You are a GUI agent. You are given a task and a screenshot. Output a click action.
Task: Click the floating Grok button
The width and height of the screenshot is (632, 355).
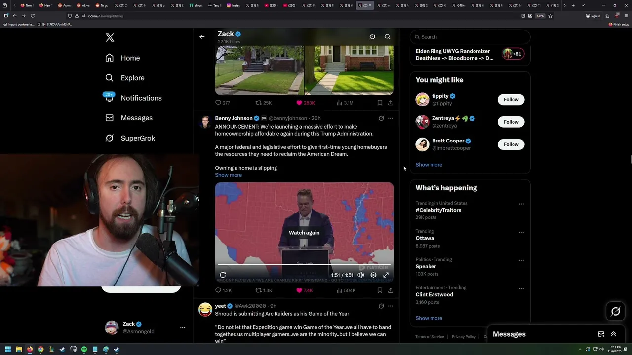point(616,311)
